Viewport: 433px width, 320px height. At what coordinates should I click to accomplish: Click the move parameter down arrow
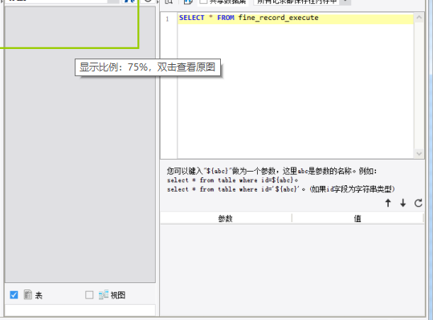[x=403, y=203]
